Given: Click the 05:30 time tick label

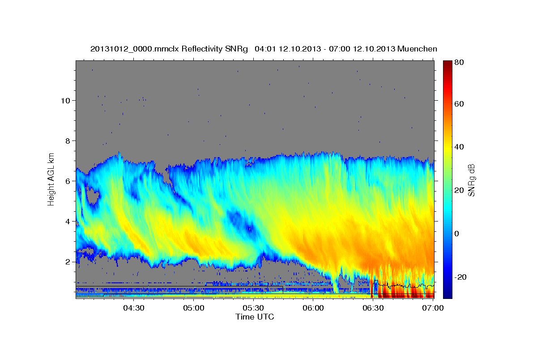Looking at the screenshot, I should (253, 308).
